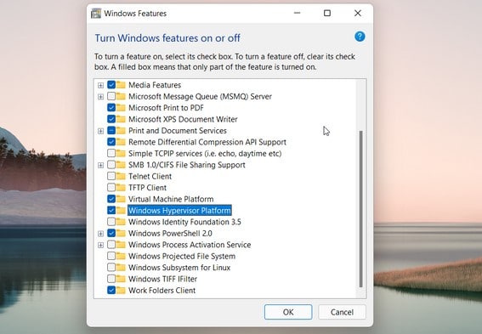The height and width of the screenshot is (334, 482).
Task: Expand Microsoft Message Queue (MSMQ) Server node
Action: tap(100, 97)
